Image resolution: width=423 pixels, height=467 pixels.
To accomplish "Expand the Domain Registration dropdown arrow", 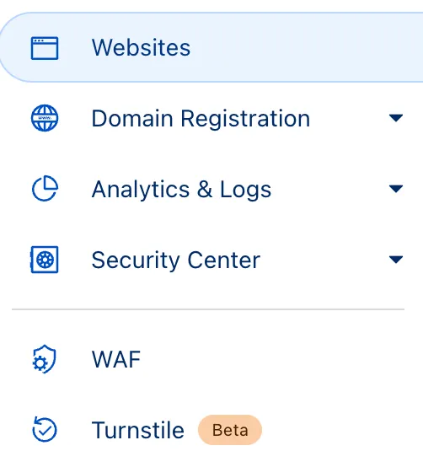I will (396, 118).
